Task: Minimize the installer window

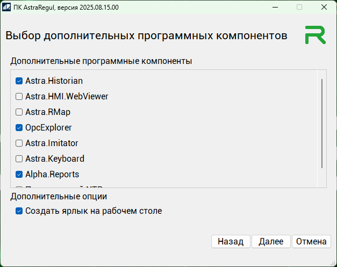Action: coord(275,8)
